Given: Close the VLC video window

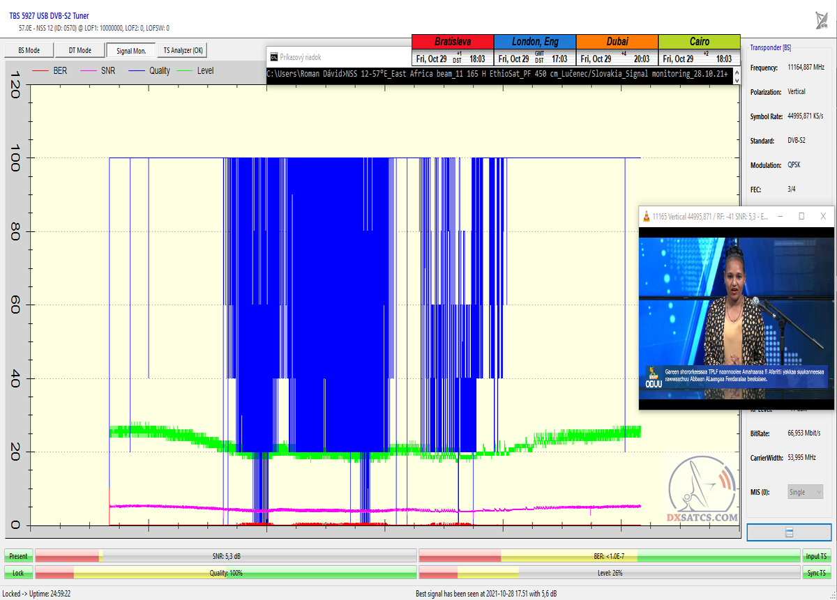Looking at the screenshot, I should pos(824,217).
